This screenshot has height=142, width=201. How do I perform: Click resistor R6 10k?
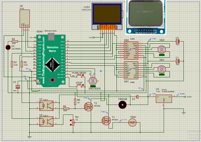[x=75, y=102]
